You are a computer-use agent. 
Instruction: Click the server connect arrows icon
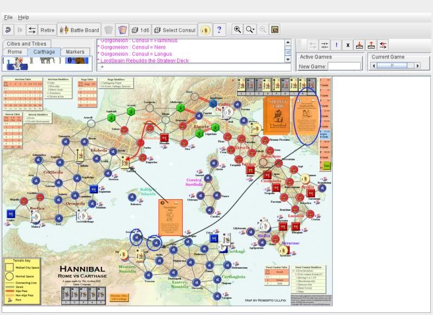tap(312, 45)
